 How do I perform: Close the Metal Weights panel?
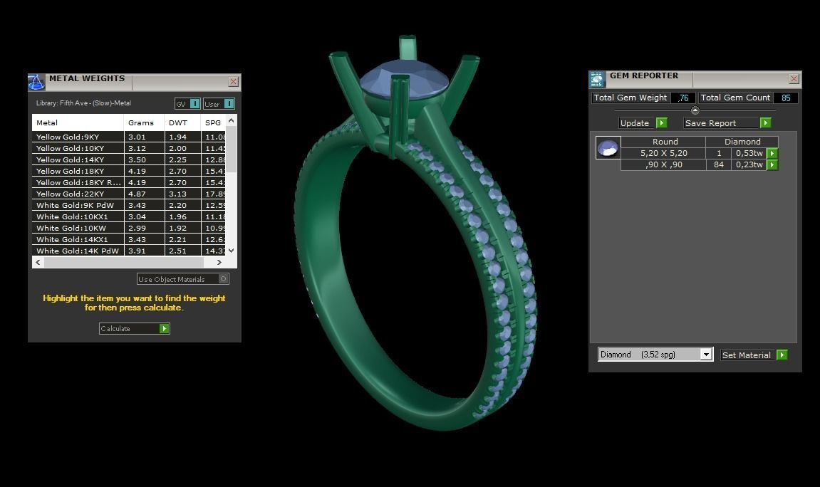coord(233,81)
